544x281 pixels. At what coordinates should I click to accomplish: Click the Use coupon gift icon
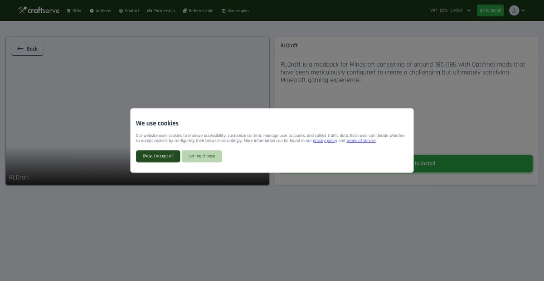[223, 11]
